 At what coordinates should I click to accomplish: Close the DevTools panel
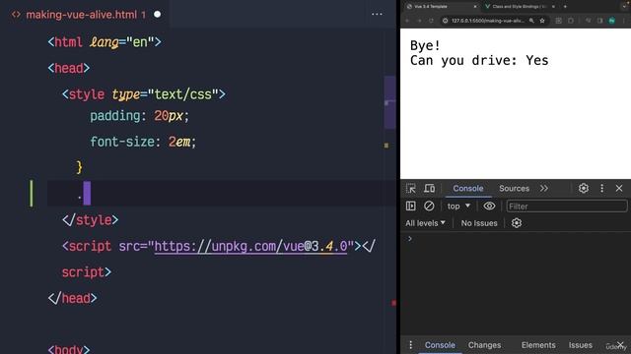(x=619, y=188)
